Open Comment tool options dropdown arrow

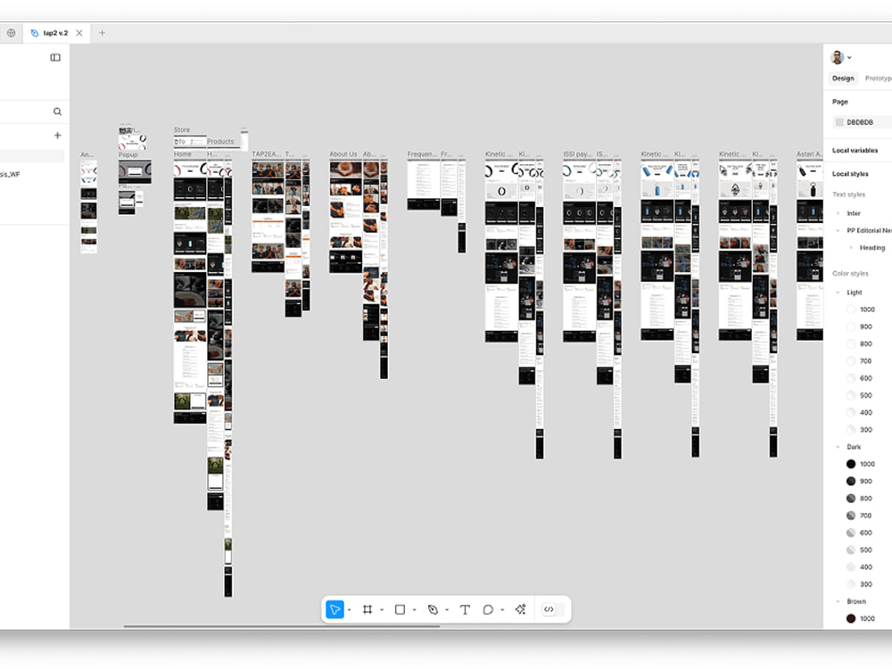502,610
